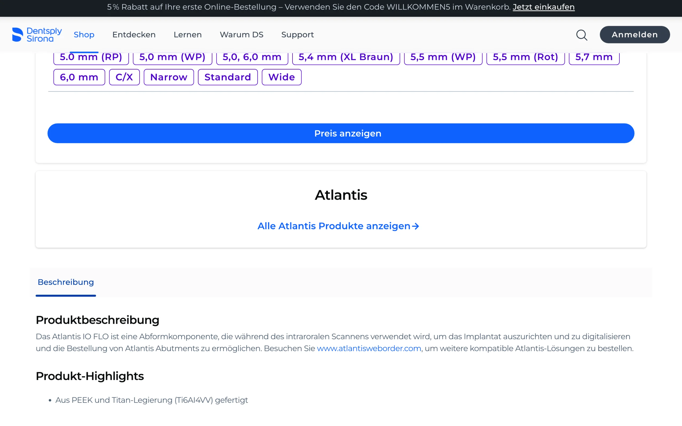Choose the Narrow variant
Viewport: 682px width, 426px height.
(x=169, y=77)
